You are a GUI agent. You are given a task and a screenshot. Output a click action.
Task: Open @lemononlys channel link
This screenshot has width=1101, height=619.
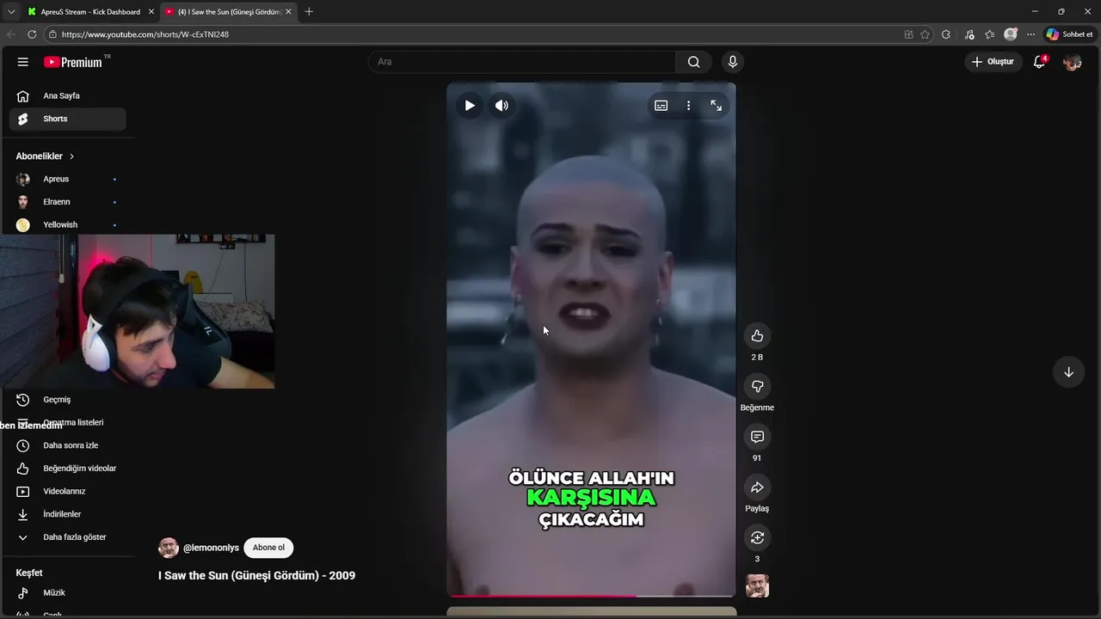(x=211, y=548)
